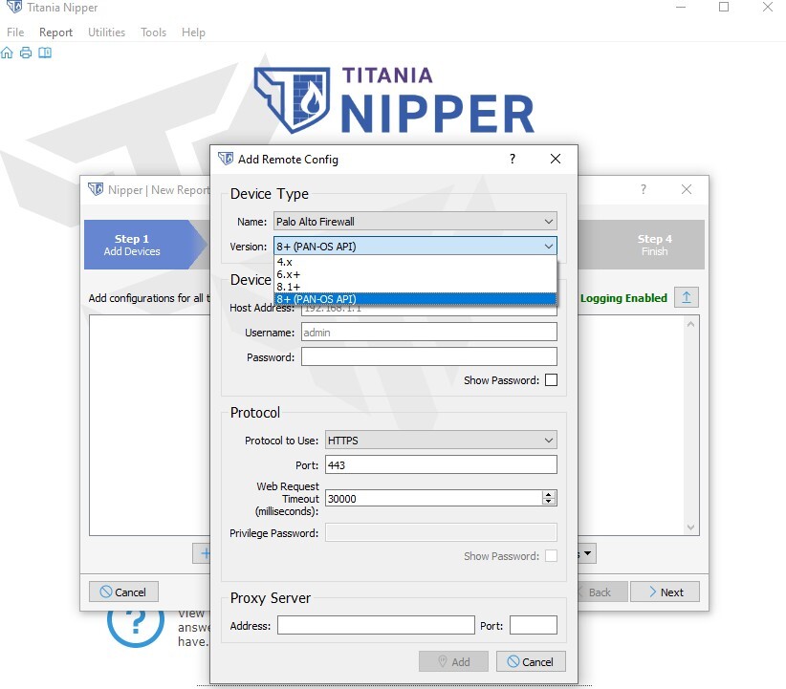Click the Cancel button in Add Remote Config
786x689 pixels.
tap(531, 661)
